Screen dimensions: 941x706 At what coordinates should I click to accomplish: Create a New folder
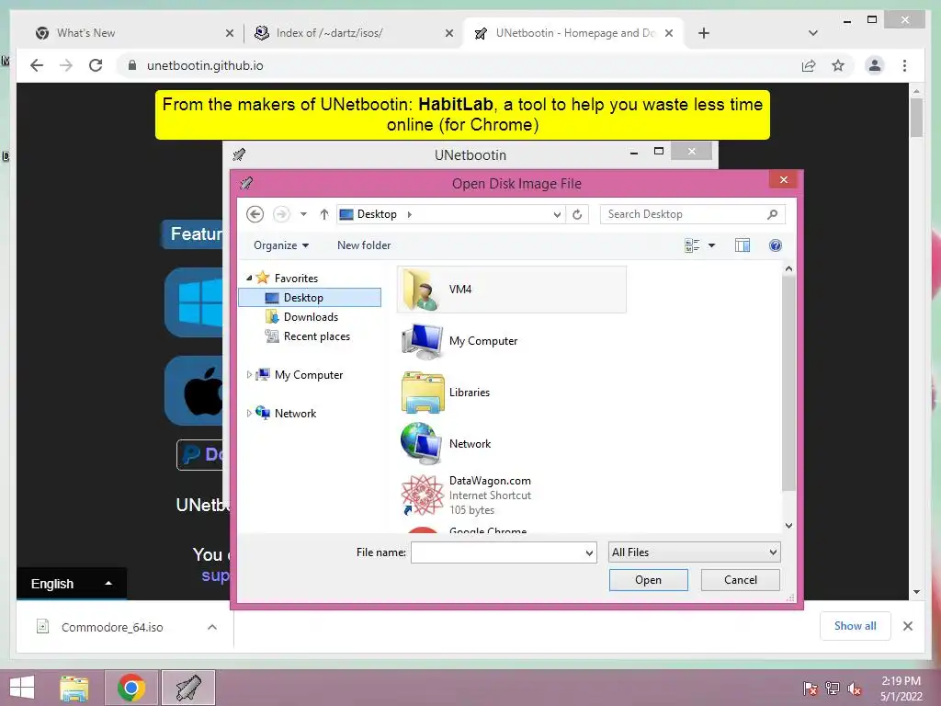364,245
